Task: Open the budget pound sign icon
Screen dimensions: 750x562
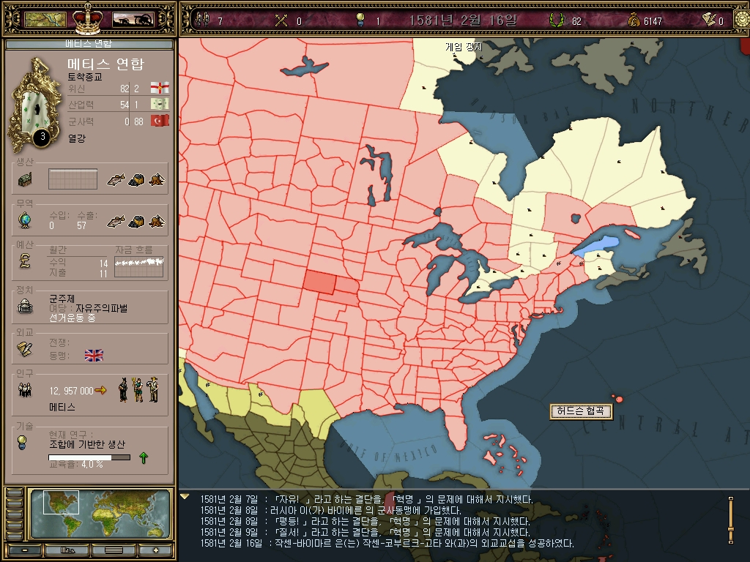Action: 25,261
